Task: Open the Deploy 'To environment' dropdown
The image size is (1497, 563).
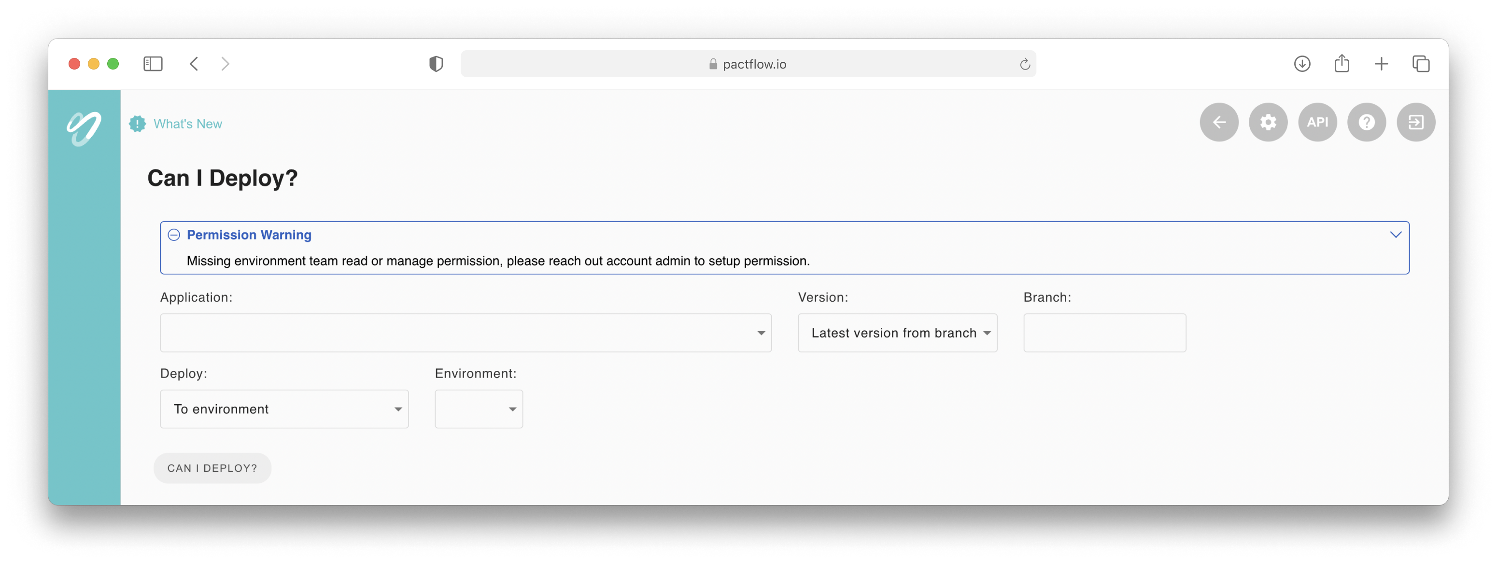Action: (x=284, y=409)
